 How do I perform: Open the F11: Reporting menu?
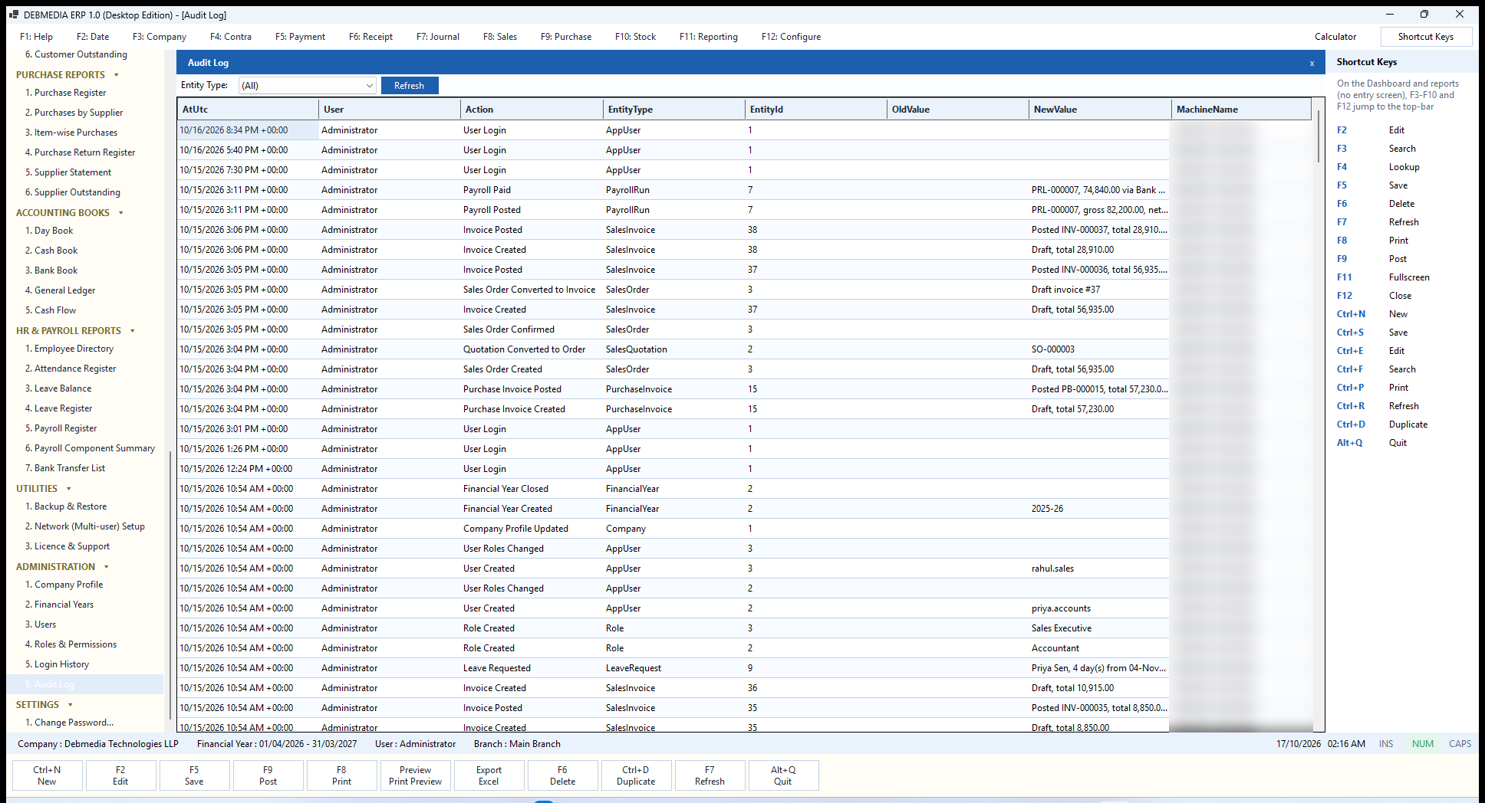click(x=709, y=37)
